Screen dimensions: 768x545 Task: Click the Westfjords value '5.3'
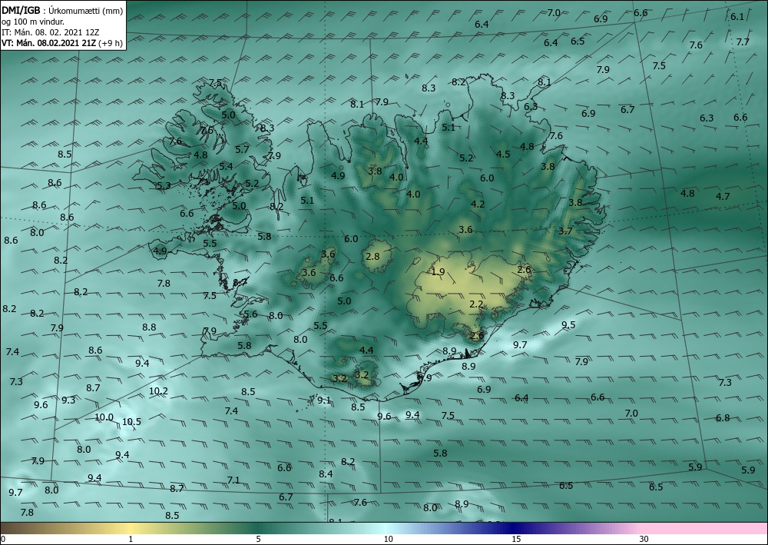pyautogui.click(x=164, y=186)
